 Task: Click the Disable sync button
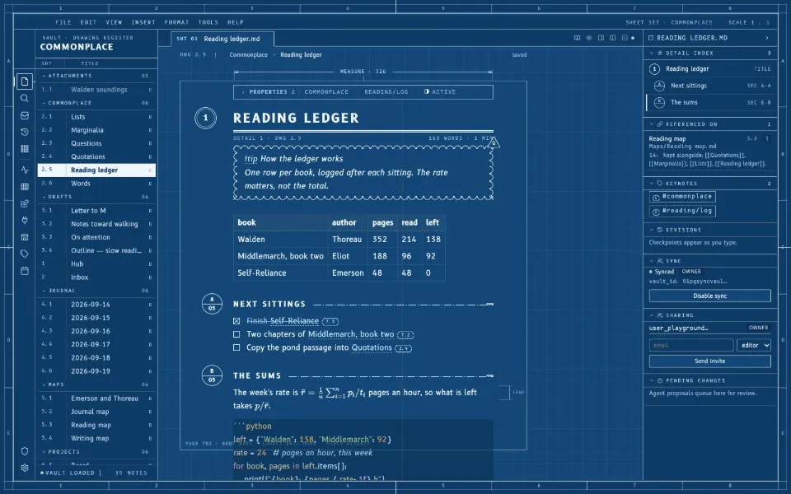point(709,296)
